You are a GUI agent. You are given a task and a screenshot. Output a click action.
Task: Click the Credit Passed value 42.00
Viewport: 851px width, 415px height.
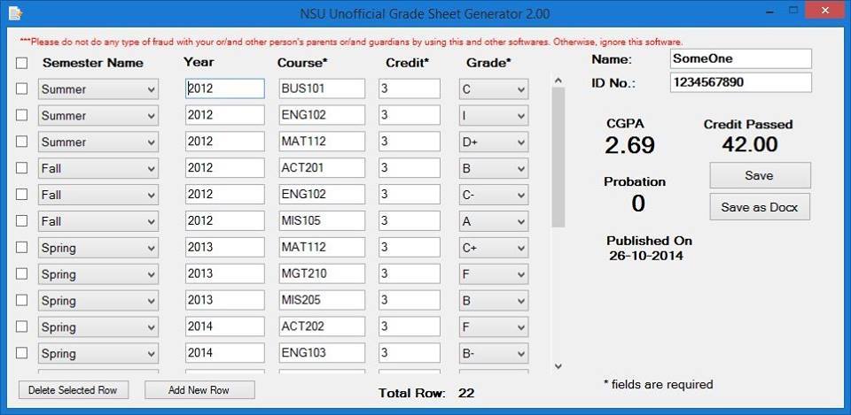coord(750,144)
